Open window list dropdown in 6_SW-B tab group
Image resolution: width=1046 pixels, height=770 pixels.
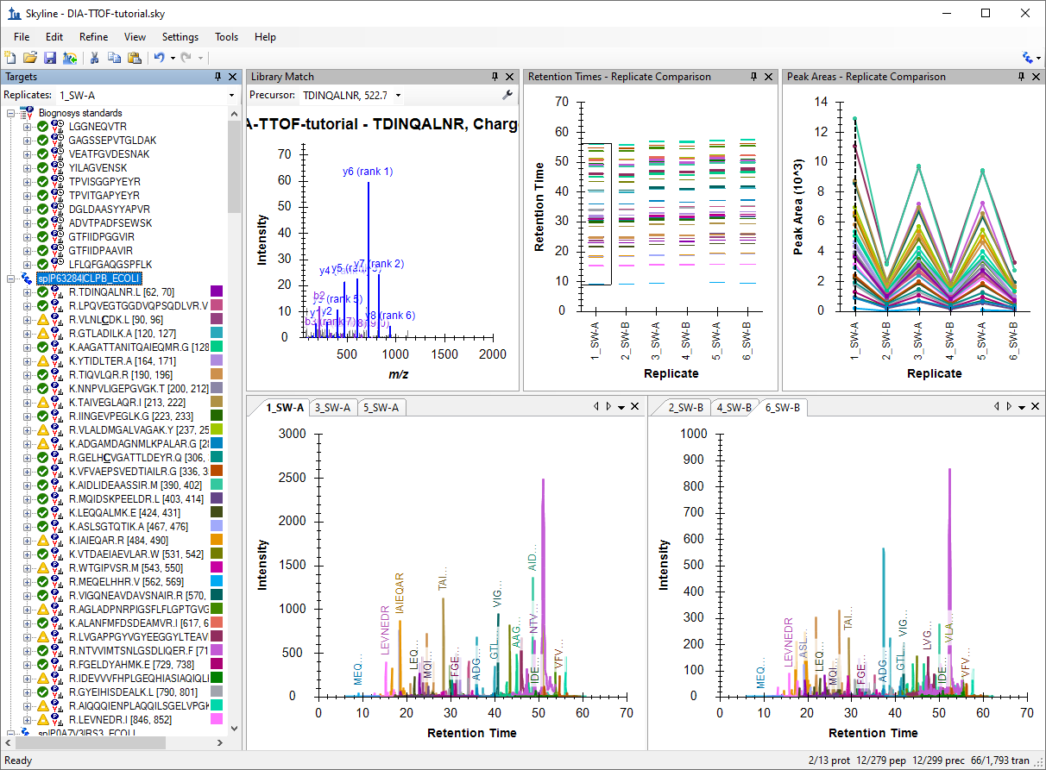1021,407
